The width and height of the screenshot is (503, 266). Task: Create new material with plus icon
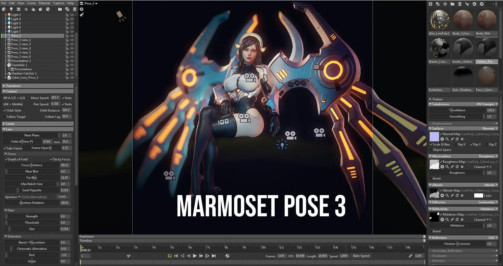(430, 4)
